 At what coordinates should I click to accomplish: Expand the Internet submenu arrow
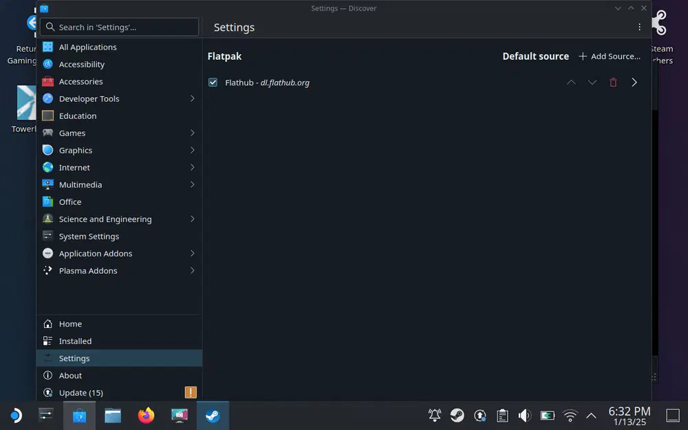tap(192, 167)
